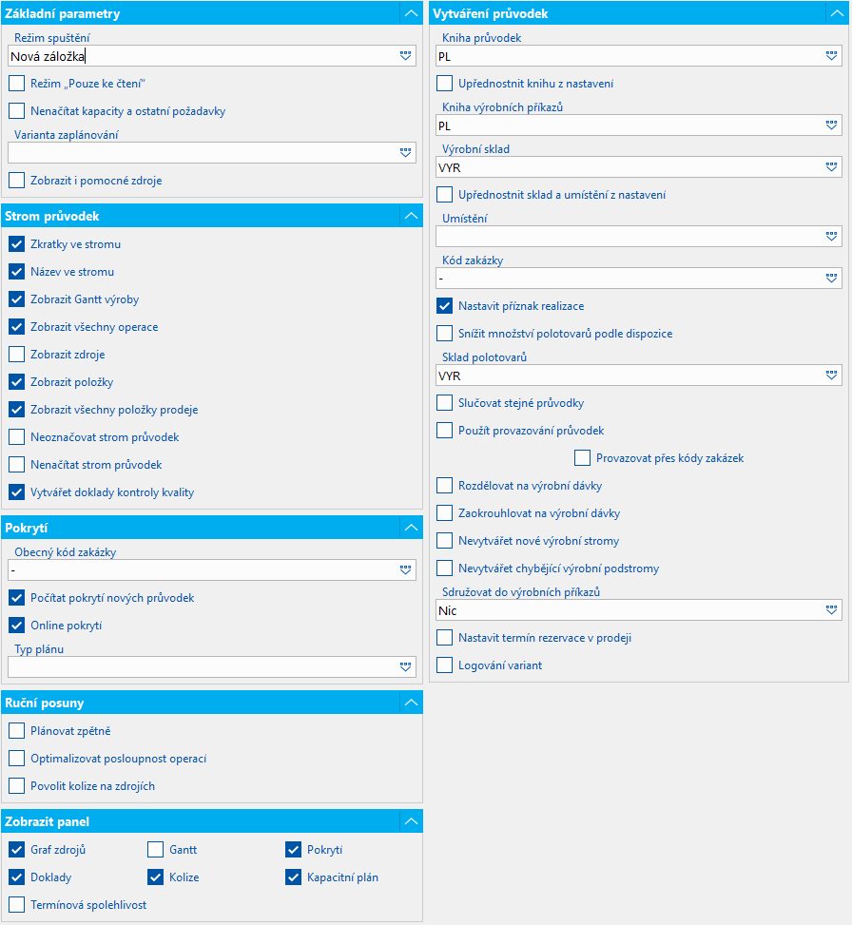Image resolution: width=852 pixels, height=925 pixels.
Task: Collapse the Ruční posuny section
Action: (x=411, y=703)
